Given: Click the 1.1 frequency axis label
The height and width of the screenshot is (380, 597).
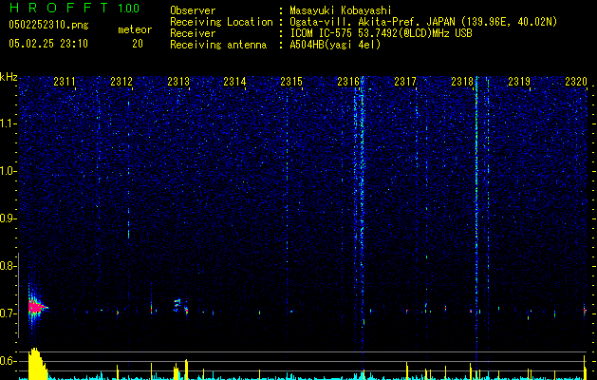Looking at the screenshot, I should pyautogui.click(x=8, y=123).
